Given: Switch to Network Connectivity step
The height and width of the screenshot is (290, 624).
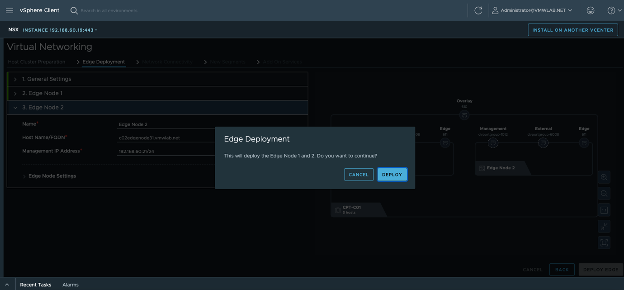Looking at the screenshot, I should [x=167, y=62].
